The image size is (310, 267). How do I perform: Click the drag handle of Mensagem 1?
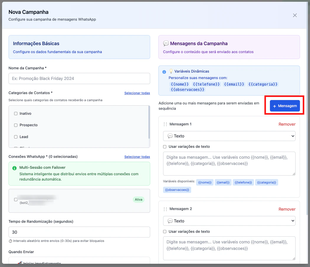[x=165, y=124]
